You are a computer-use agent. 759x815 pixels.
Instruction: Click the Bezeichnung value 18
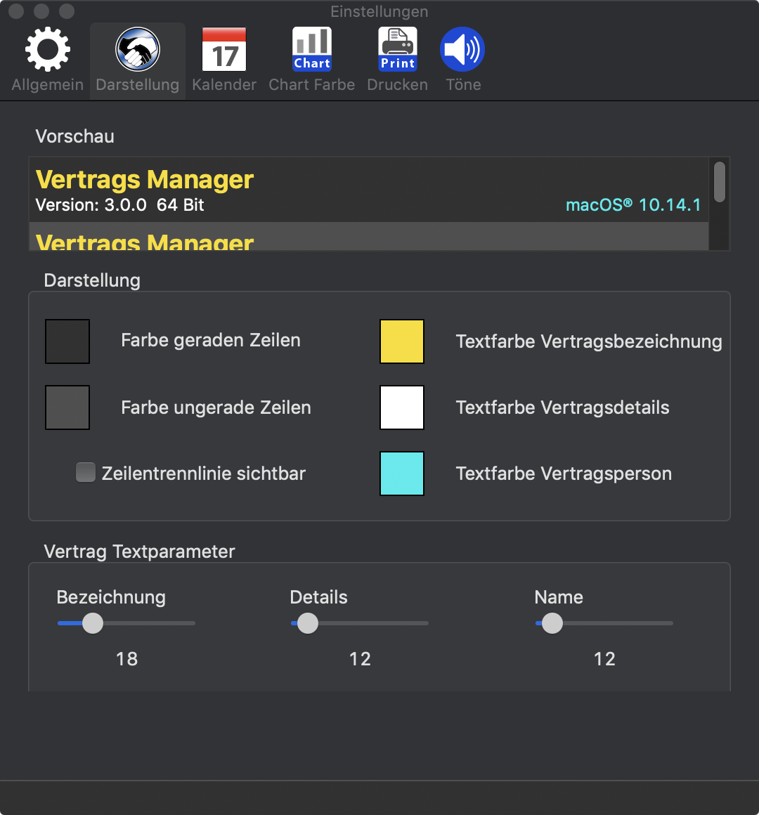(126, 659)
